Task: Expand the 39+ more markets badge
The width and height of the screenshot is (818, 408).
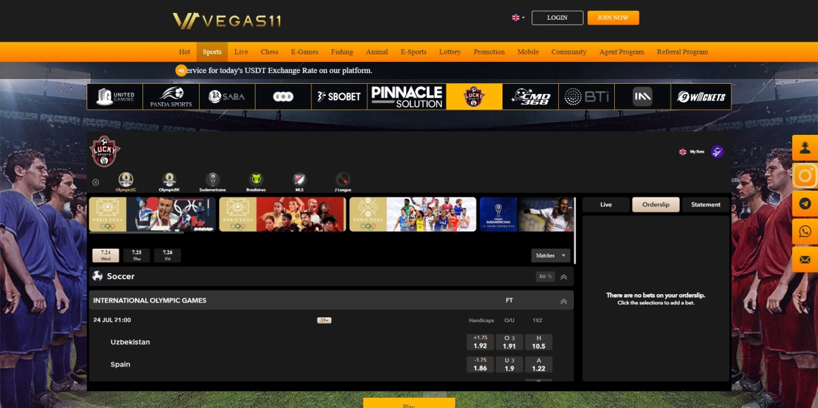Action: pos(324,320)
